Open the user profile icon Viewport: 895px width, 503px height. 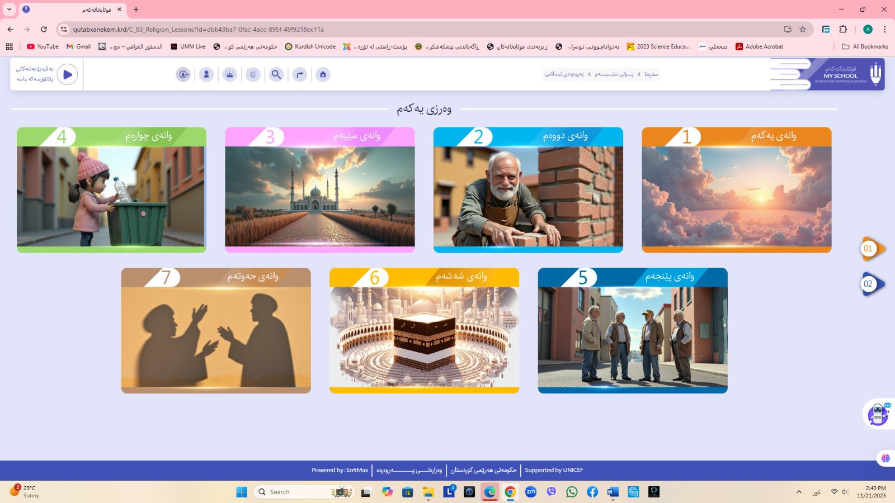click(x=206, y=74)
